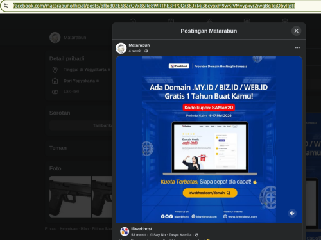Image resolution: width=321 pixels, height=240 pixels.
Task: Click the home icon beside Dari Yogyakarta
Action: tap(55, 81)
